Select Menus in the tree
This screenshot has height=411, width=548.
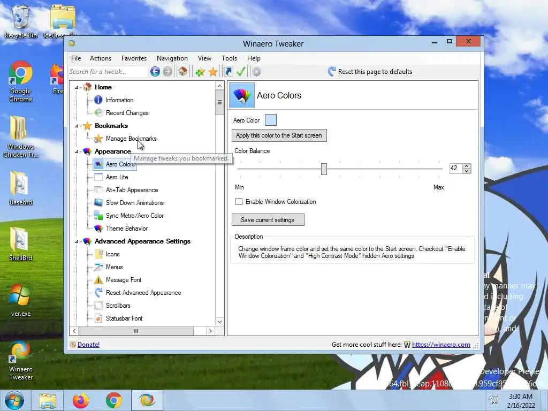click(x=115, y=267)
